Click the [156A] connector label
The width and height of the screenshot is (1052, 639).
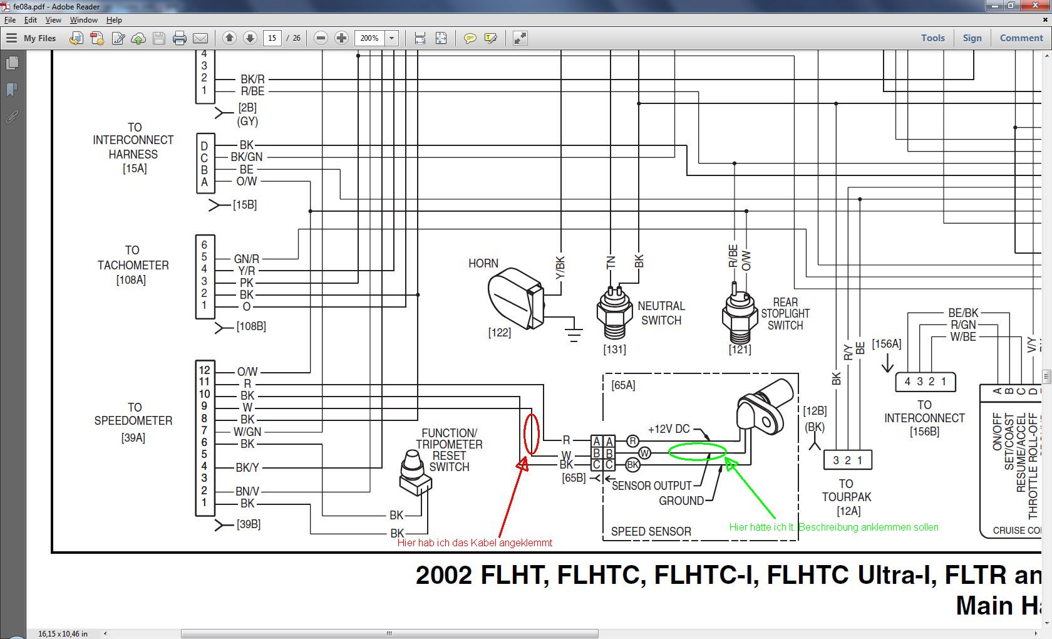coord(887,343)
